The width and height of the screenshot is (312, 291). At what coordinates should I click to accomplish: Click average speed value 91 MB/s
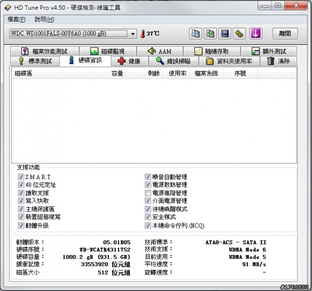(x=254, y=264)
